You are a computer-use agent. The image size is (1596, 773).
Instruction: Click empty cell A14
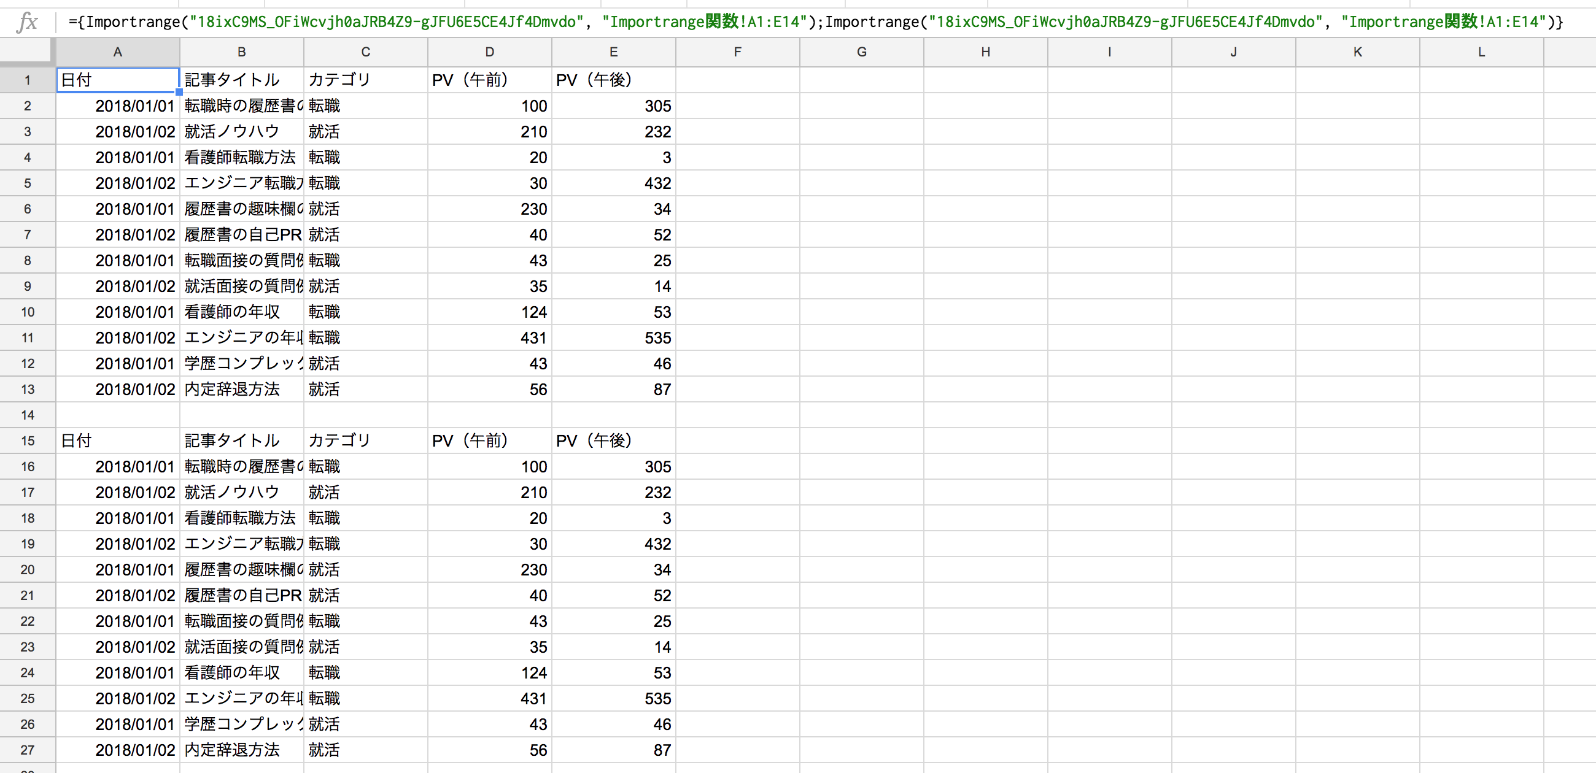pyautogui.click(x=118, y=415)
